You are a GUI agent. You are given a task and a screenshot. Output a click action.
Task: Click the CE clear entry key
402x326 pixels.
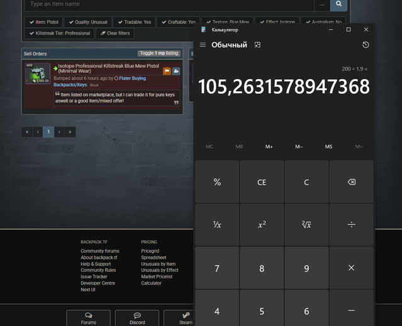(262, 182)
